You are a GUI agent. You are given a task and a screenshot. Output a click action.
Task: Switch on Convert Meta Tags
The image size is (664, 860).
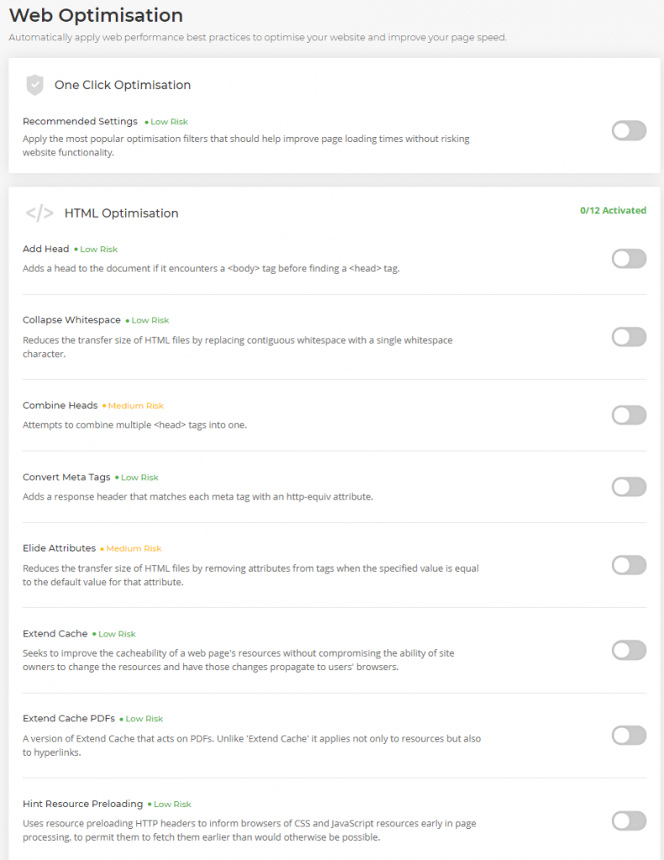point(629,486)
